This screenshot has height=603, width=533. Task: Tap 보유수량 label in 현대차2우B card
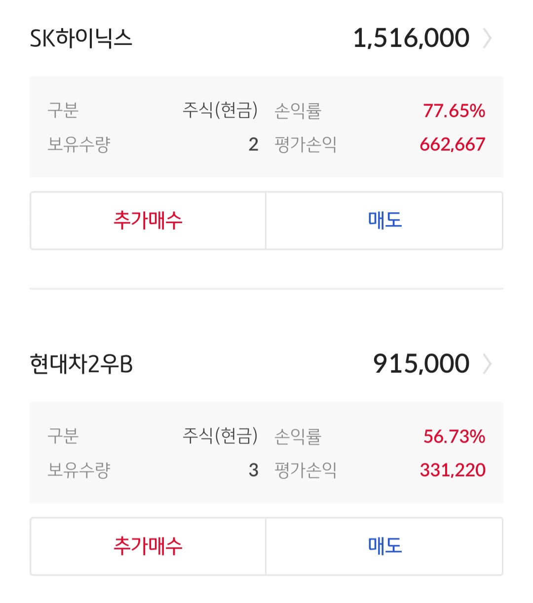pyautogui.click(x=78, y=470)
